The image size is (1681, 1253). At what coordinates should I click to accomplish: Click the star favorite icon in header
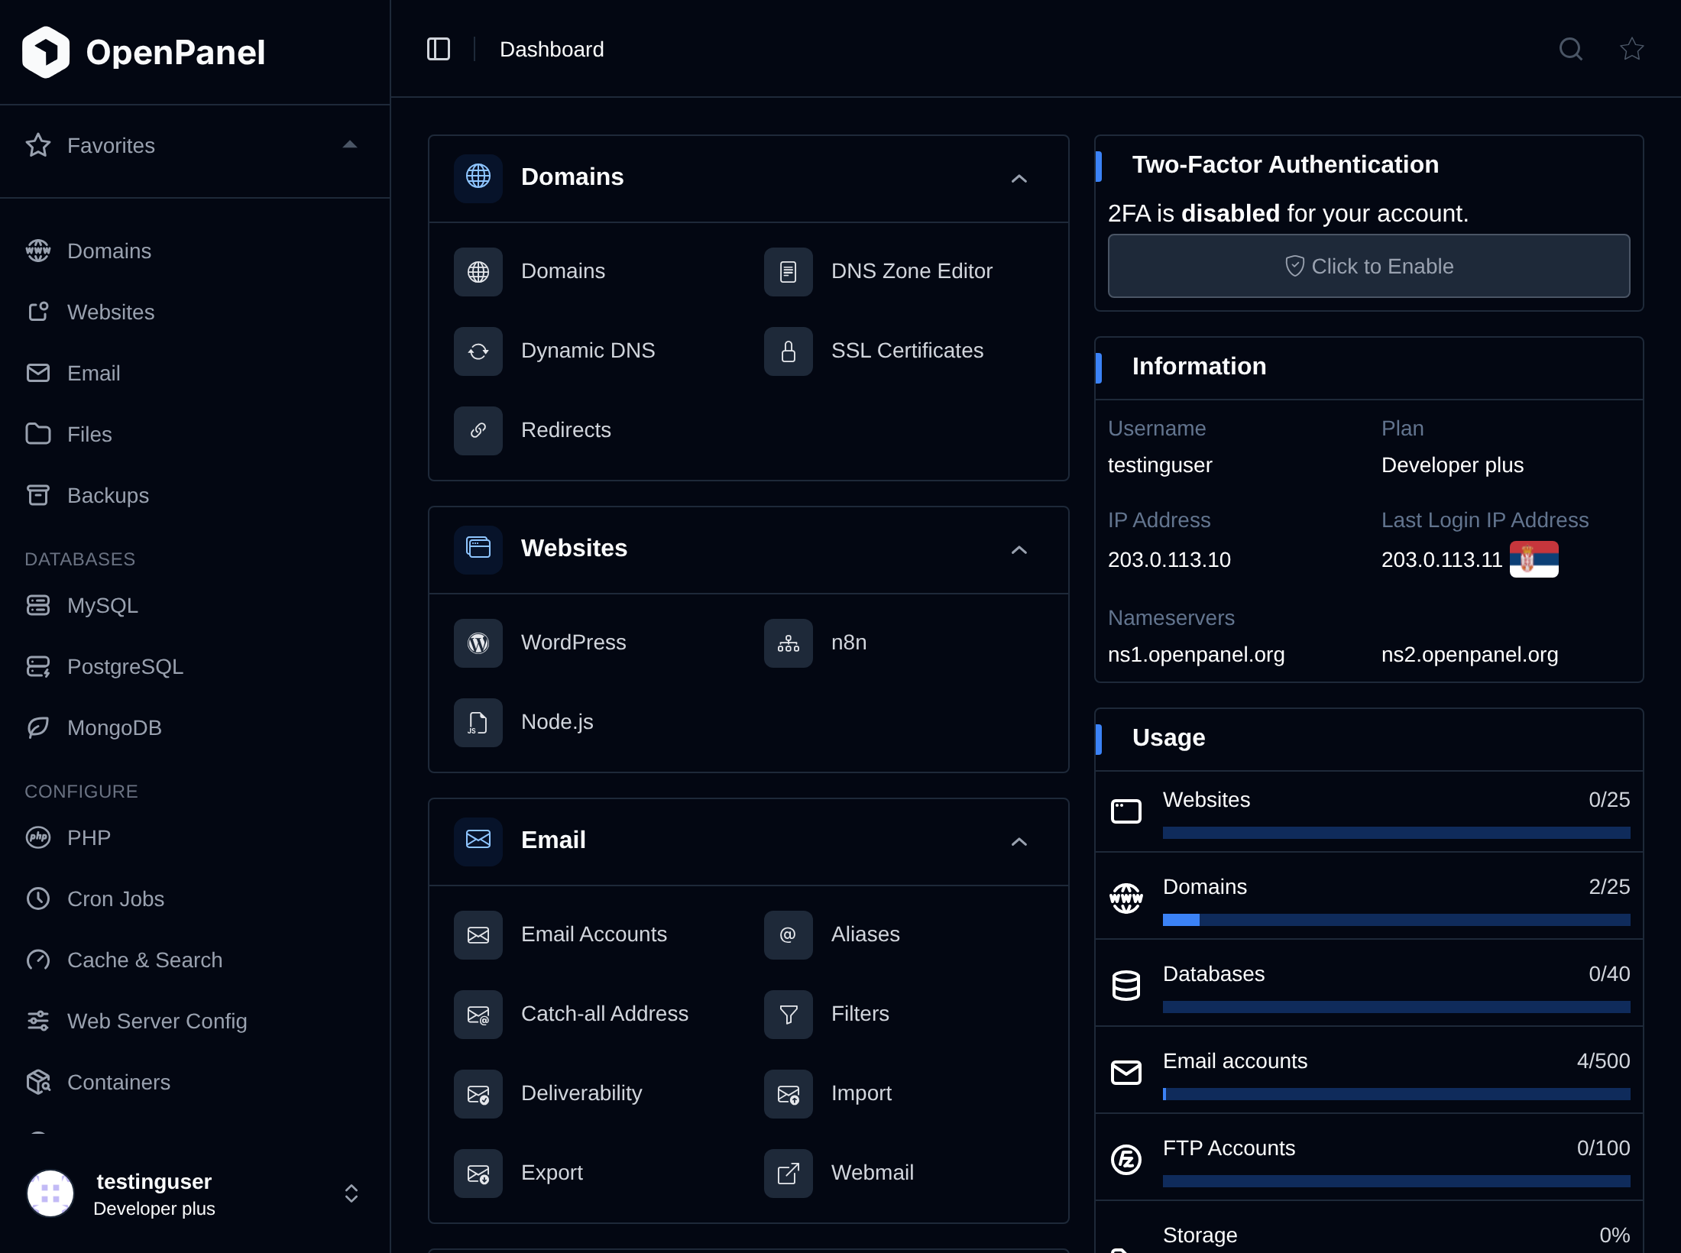(1632, 49)
